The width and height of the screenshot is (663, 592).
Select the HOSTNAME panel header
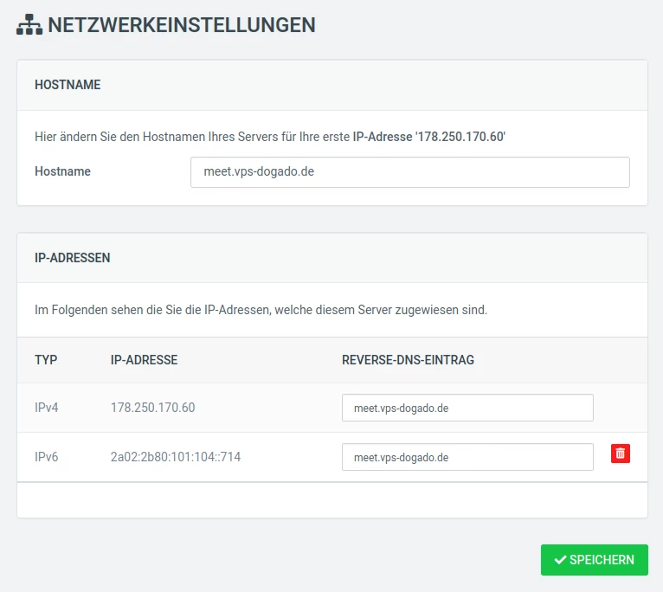[68, 85]
